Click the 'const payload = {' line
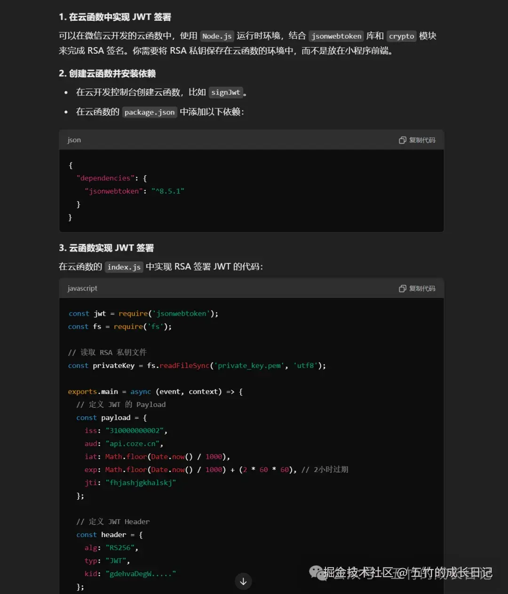508x594 pixels. pyautogui.click(x=111, y=418)
